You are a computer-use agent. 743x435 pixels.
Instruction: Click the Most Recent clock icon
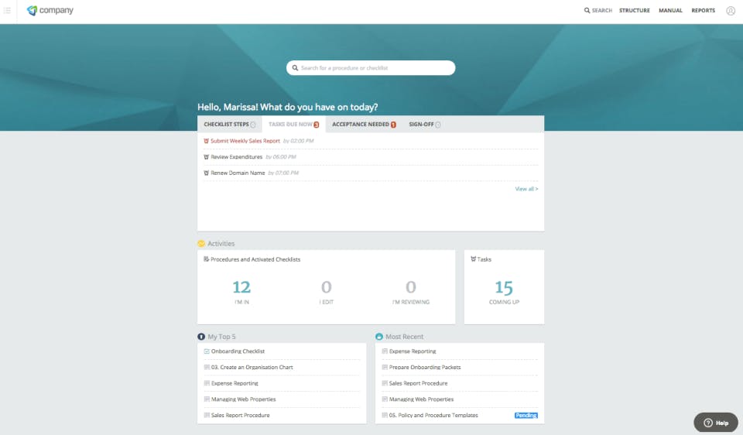pyautogui.click(x=379, y=337)
